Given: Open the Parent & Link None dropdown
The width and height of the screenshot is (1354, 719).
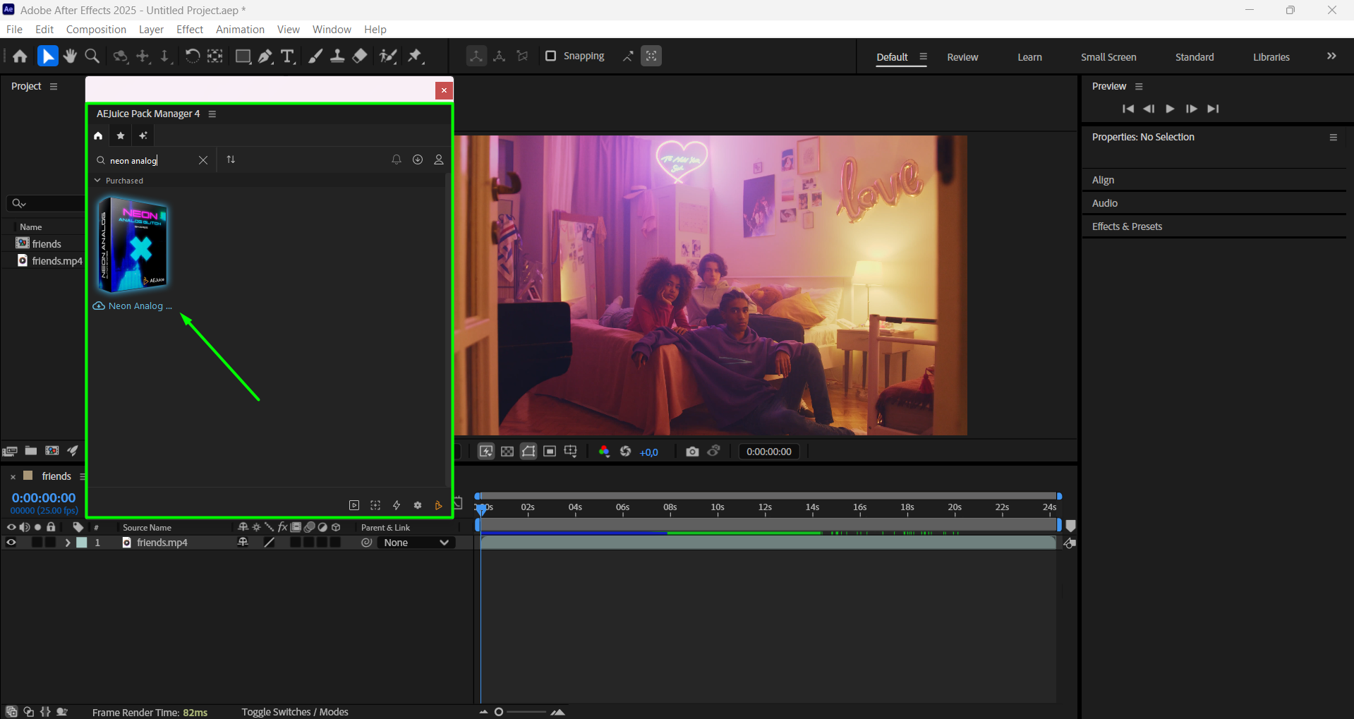Looking at the screenshot, I should [416, 543].
